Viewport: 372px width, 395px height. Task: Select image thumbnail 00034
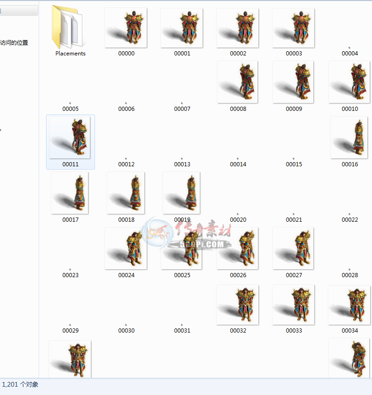(349, 305)
